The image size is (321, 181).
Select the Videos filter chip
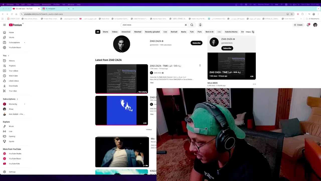(x=115, y=32)
